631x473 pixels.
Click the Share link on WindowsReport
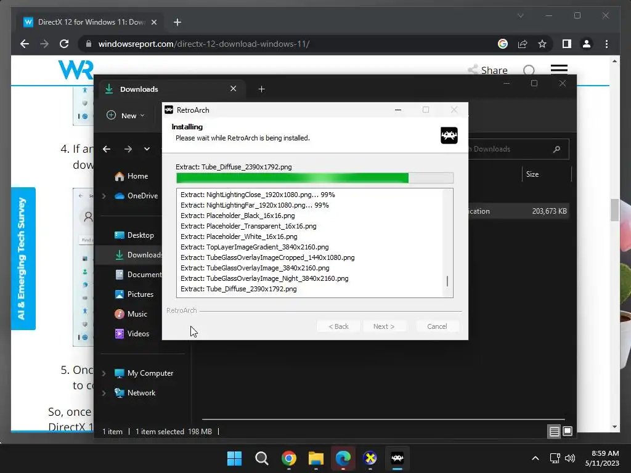487,70
